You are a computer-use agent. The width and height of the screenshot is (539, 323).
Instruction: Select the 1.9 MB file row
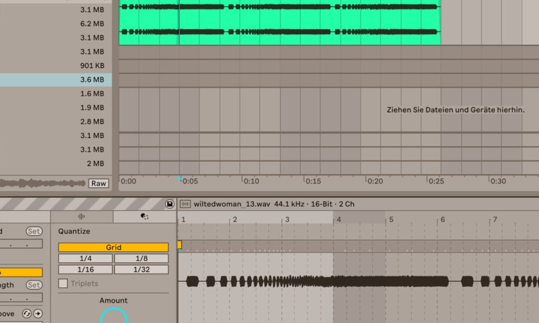pyautogui.click(x=56, y=107)
